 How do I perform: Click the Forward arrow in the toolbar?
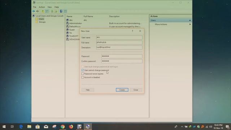coord(38,11)
